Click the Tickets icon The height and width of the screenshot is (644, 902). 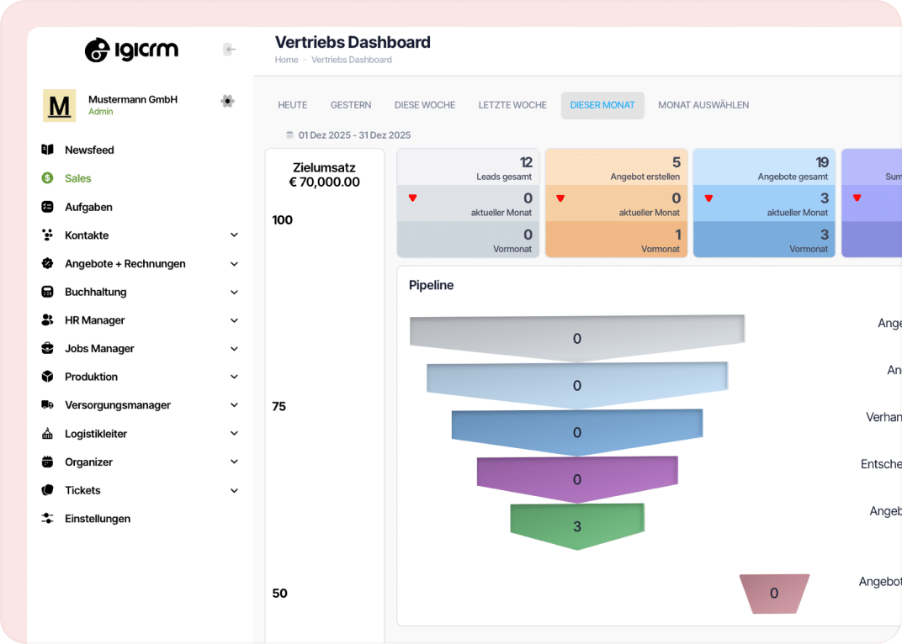point(48,490)
